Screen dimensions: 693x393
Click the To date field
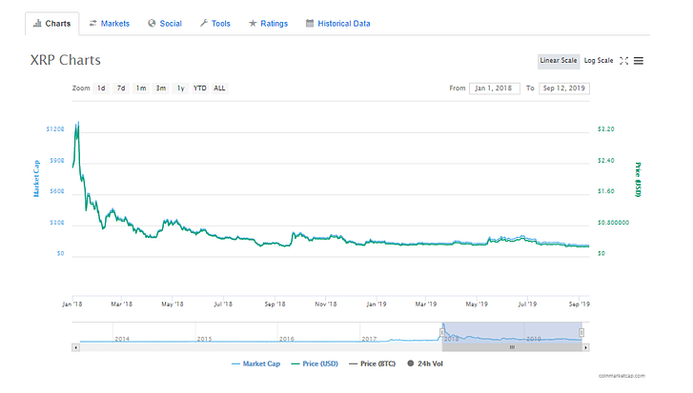click(x=564, y=88)
